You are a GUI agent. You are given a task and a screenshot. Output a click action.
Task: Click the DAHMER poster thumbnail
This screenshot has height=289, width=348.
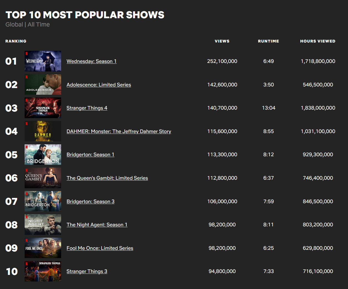pyautogui.click(x=43, y=131)
